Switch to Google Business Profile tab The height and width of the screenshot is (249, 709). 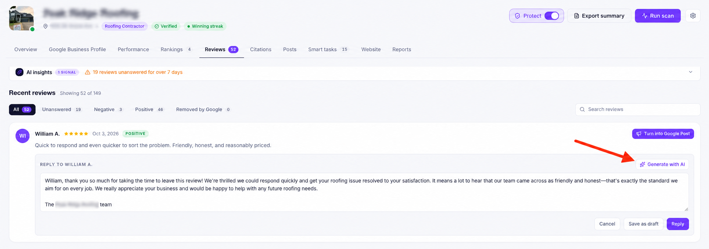point(77,49)
